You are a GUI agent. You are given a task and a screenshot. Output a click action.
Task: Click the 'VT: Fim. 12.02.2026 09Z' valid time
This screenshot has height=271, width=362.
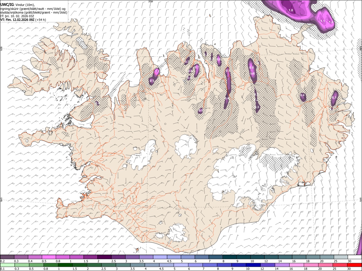18,20
